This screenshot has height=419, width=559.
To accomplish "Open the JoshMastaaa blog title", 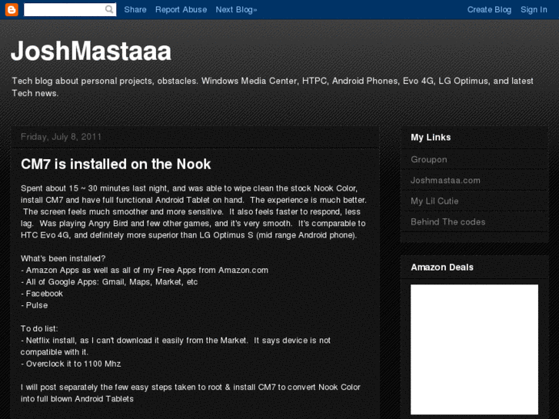I will (x=92, y=51).
